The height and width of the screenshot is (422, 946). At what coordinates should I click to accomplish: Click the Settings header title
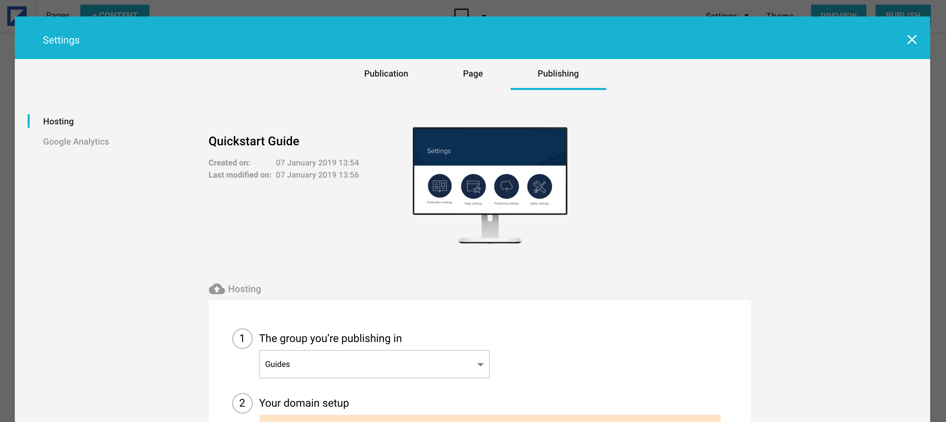point(61,40)
